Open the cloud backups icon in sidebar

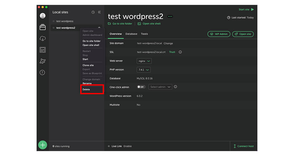(42, 38)
